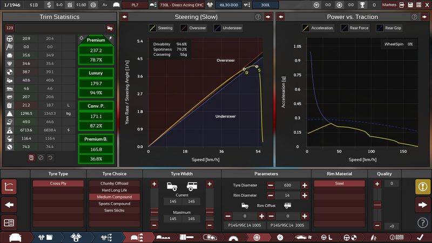Adjust the Quality slider

[x=377, y=205]
